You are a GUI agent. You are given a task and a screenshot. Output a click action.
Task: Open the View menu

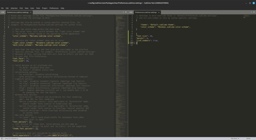coord(26,8)
